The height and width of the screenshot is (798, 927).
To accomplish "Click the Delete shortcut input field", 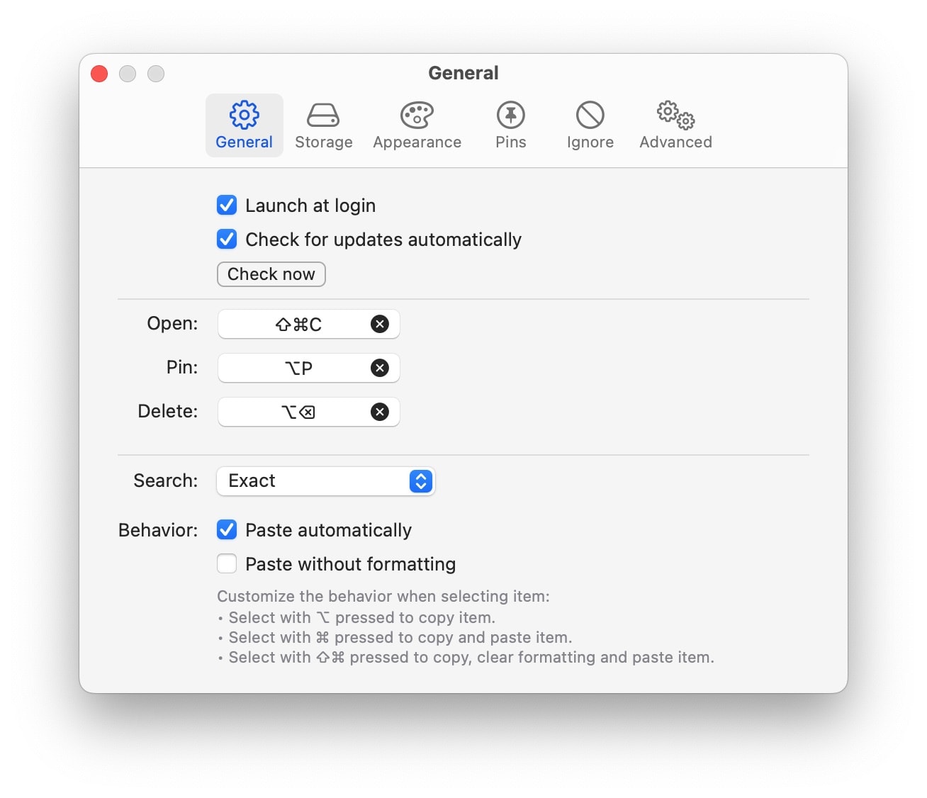I will click(x=298, y=412).
